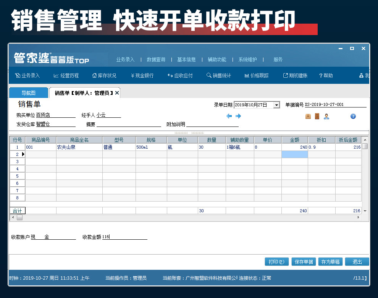Switch to the 导航图 tab
Image resolution: width=378 pixels, height=298 pixels.
29,93
